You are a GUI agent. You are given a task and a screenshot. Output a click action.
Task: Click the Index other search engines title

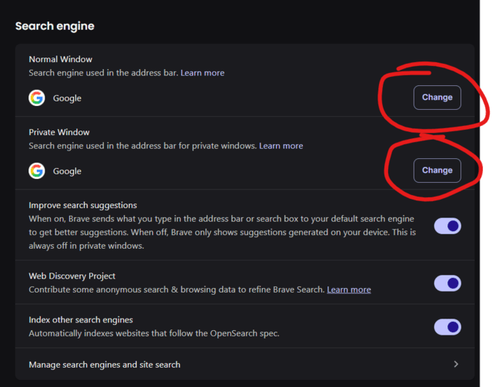pos(81,320)
